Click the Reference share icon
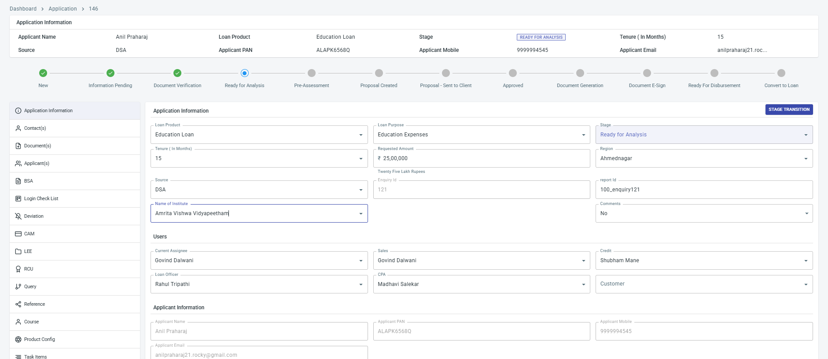 point(18,304)
